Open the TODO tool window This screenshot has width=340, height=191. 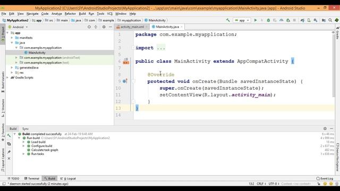point(13,178)
